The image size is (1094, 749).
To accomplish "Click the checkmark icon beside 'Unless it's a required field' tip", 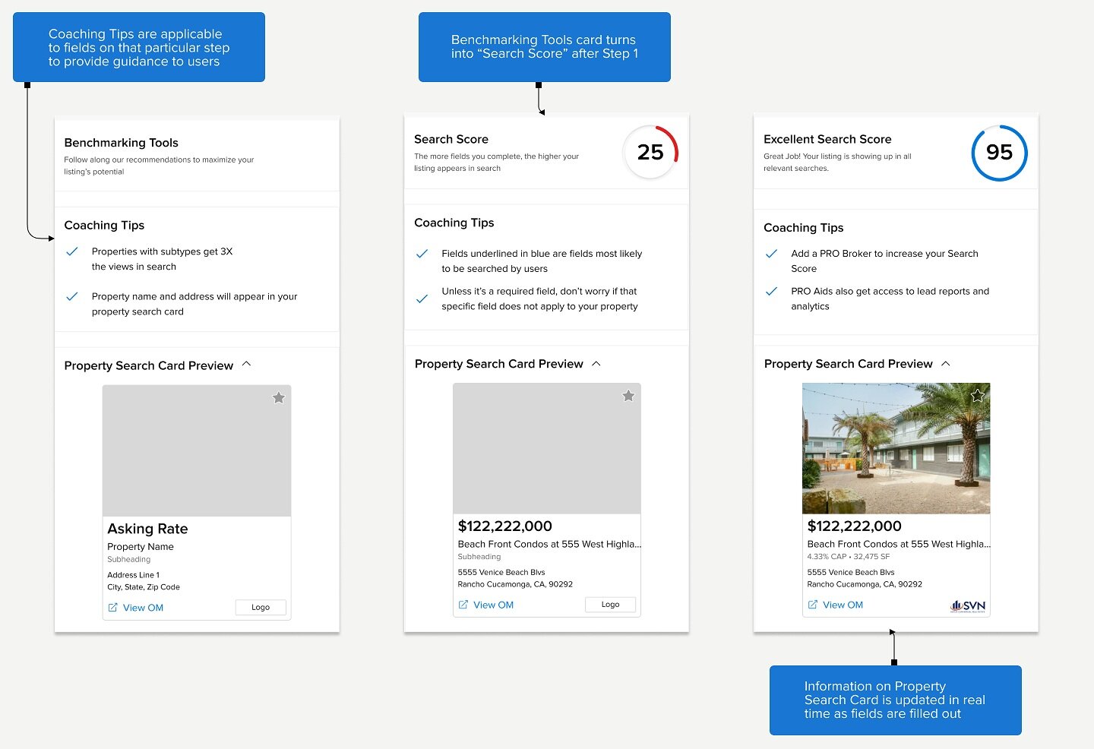I will (422, 299).
